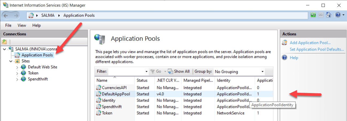
Task: Open the Filter dropdown arrow
Action: (x=146, y=71)
